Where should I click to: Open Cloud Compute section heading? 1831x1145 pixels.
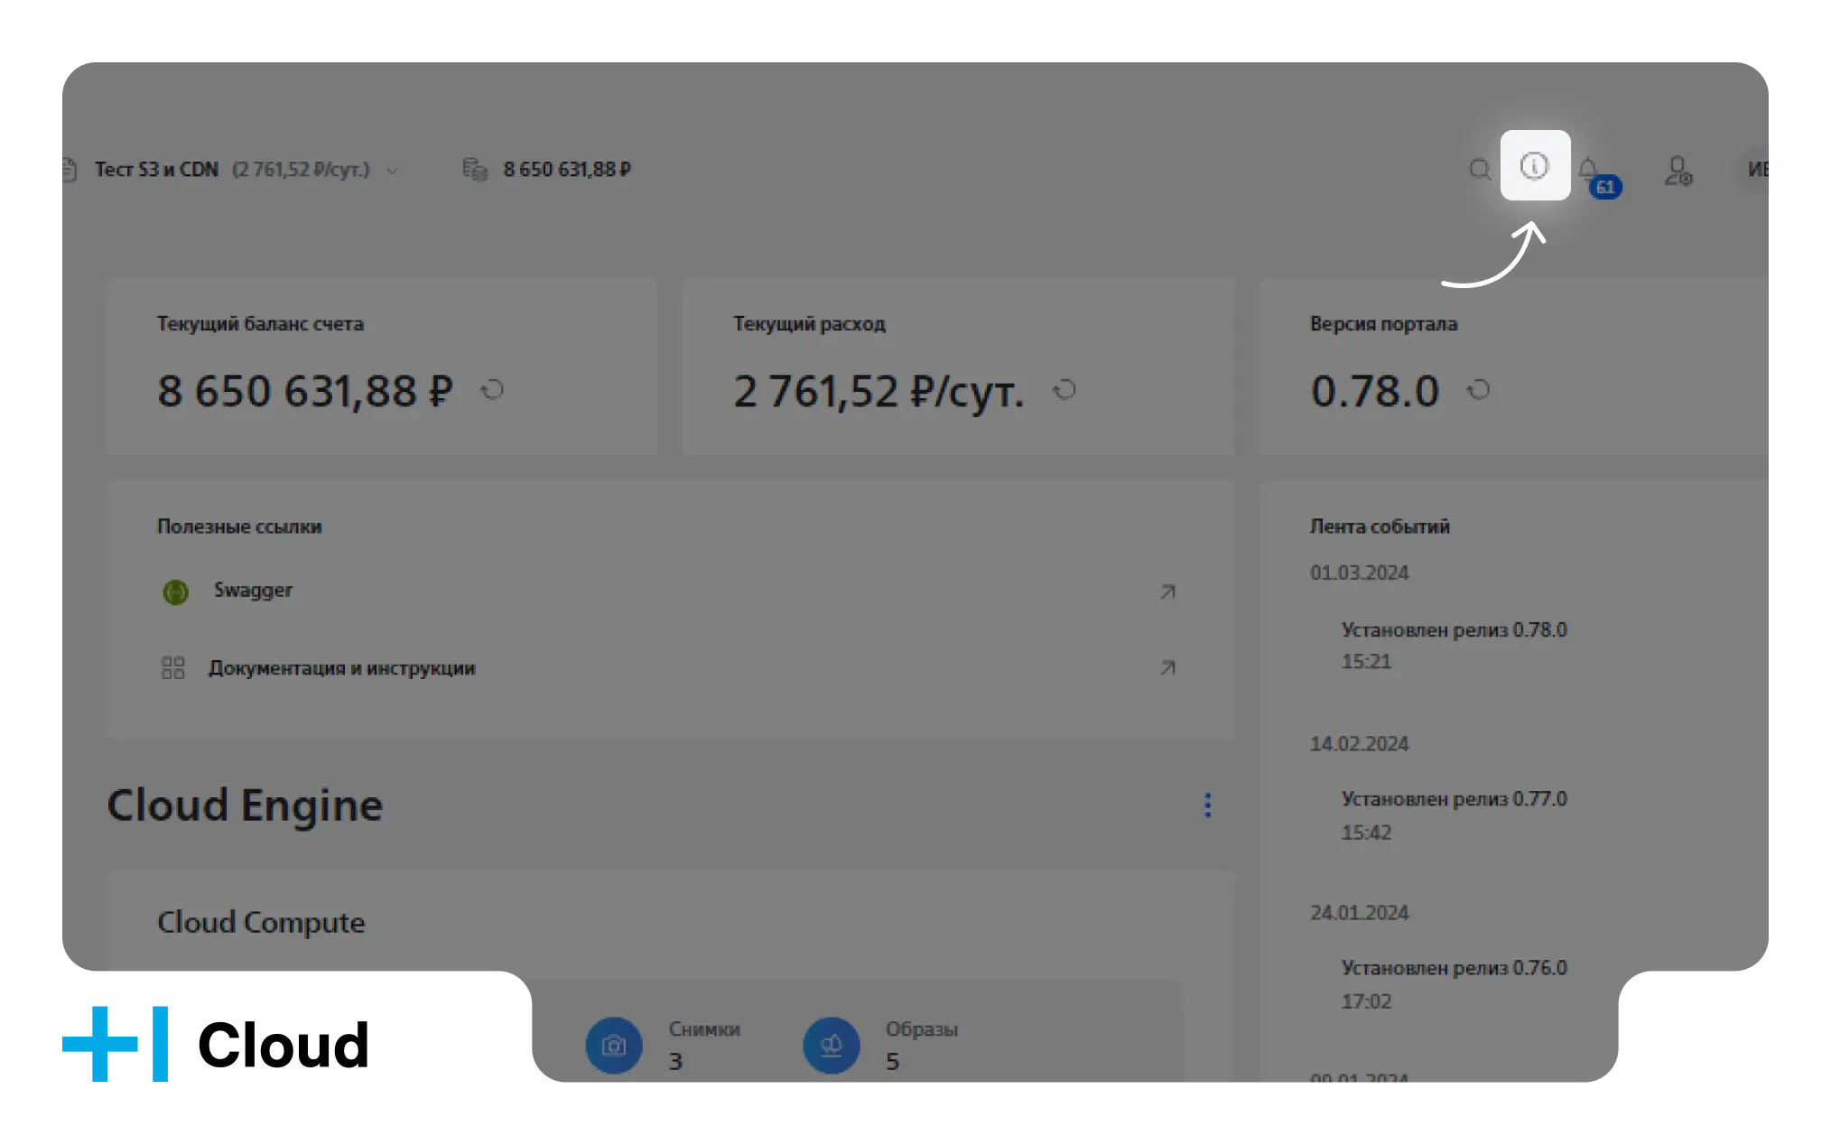(261, 922)
